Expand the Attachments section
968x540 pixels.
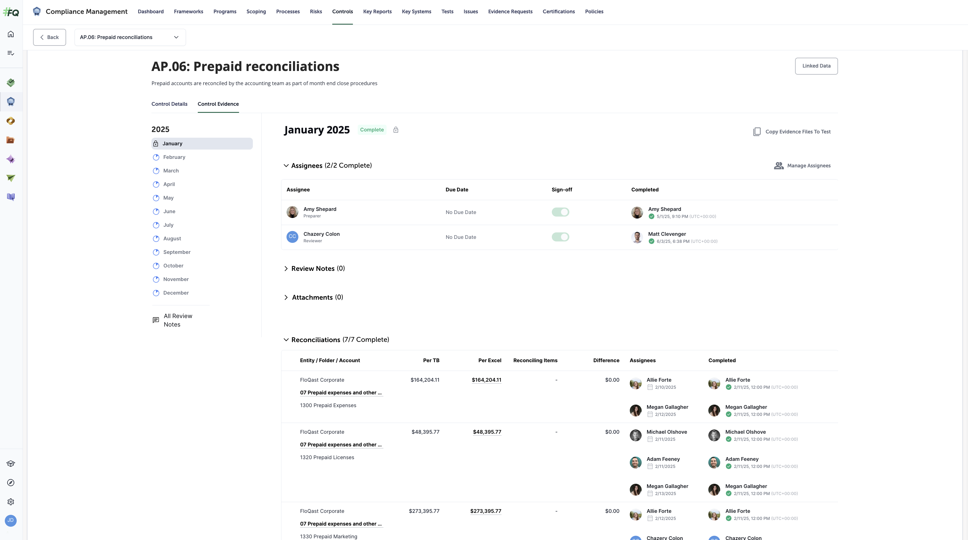tap(286, 297)
